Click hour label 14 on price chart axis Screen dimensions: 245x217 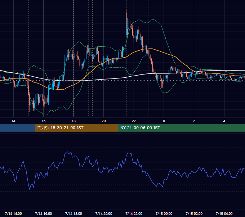(x=13, y=121)
